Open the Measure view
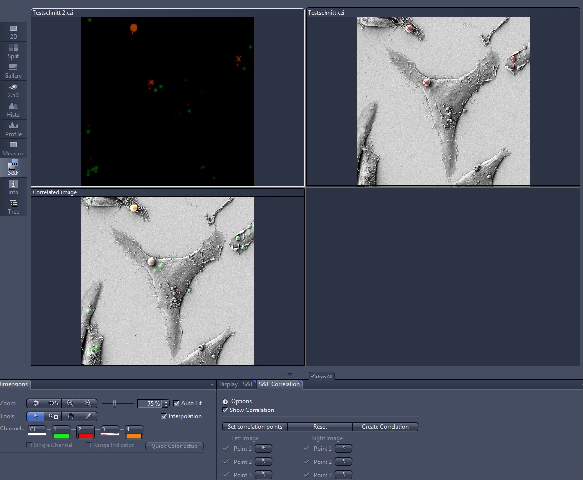Screen dimensions: 583x480 click(13, 149)
